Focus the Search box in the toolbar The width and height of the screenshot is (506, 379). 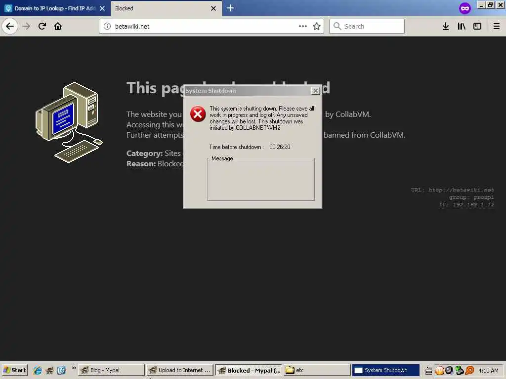point(367,27)
